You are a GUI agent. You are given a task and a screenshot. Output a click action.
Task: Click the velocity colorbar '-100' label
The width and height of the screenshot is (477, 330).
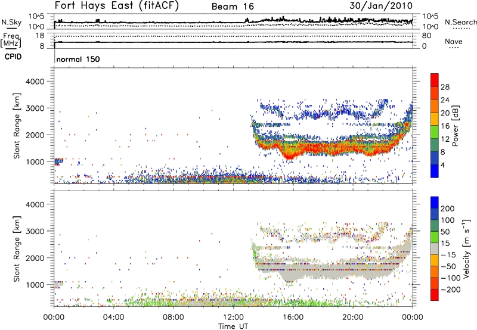click(450, 278)
